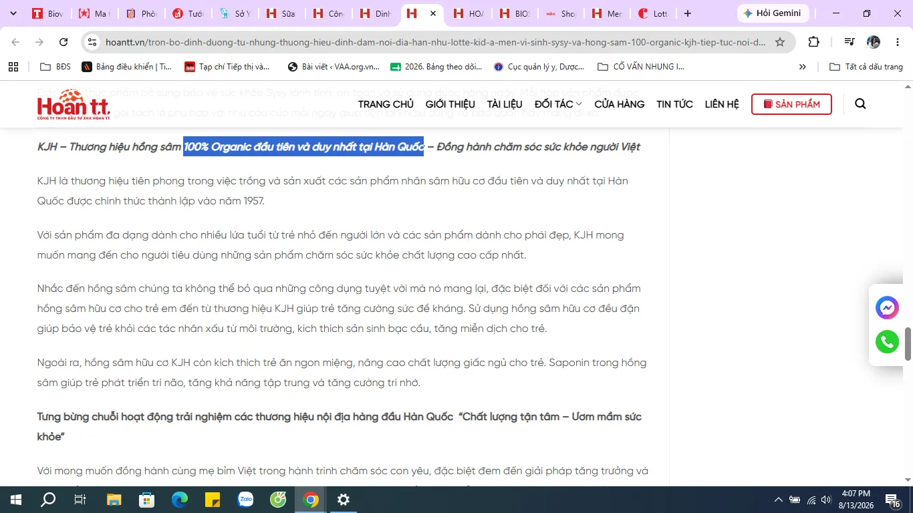Go to the CỬA HÀNG page
Image resolution: width=913 pixels, height=513 pixels.
620,104
